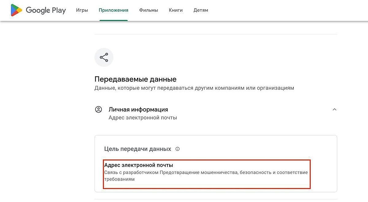
Task: Click the Передаваемые данные heading
Action: [135, 79]
